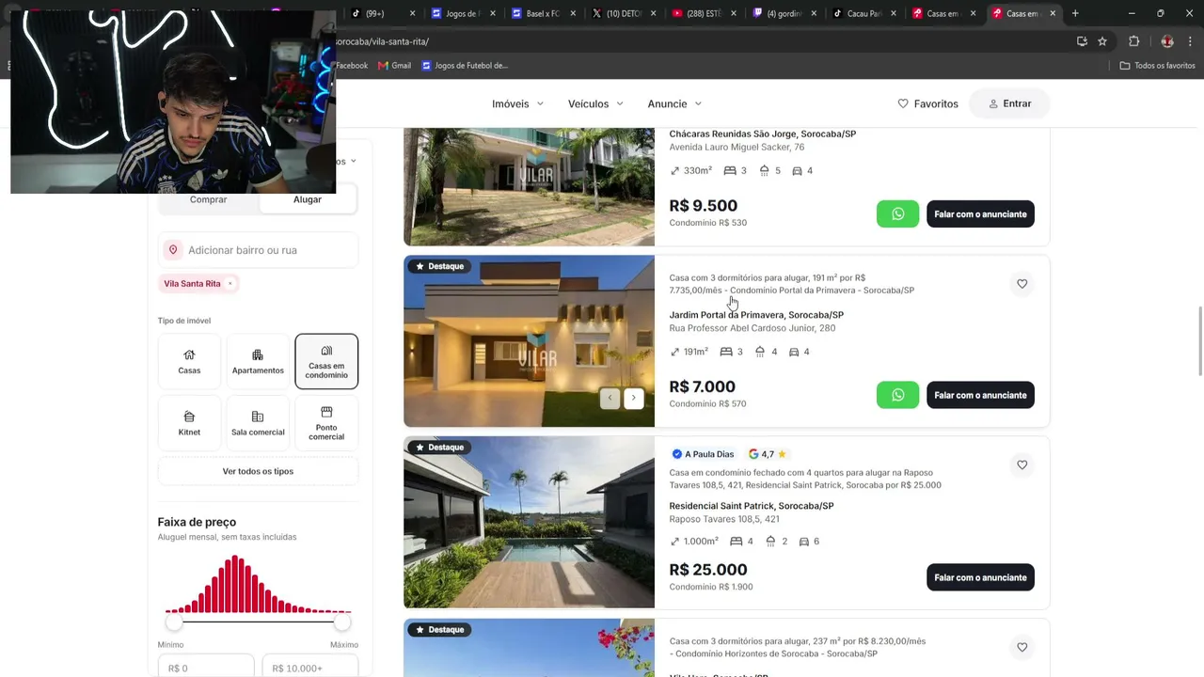Open WhatsApp chat for the R$ 7.000 listing
Image resolution: width=1204 pixels, height=677 pixels.
pyautogui.click(x=897, y=395)
